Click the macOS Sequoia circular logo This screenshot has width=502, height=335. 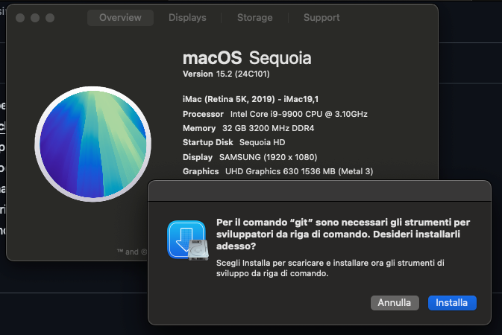click(92, 144)
